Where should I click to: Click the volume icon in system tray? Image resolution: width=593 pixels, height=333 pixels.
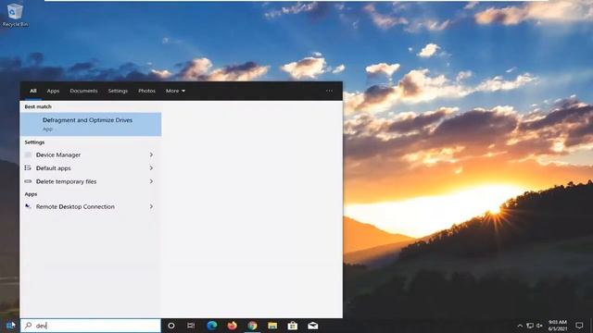539,326
